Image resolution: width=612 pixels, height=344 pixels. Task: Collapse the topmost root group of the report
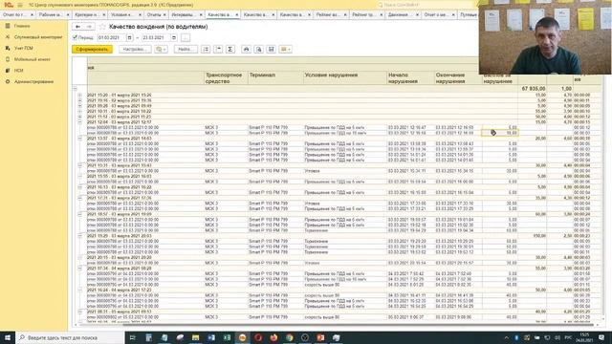pos(75,89)
